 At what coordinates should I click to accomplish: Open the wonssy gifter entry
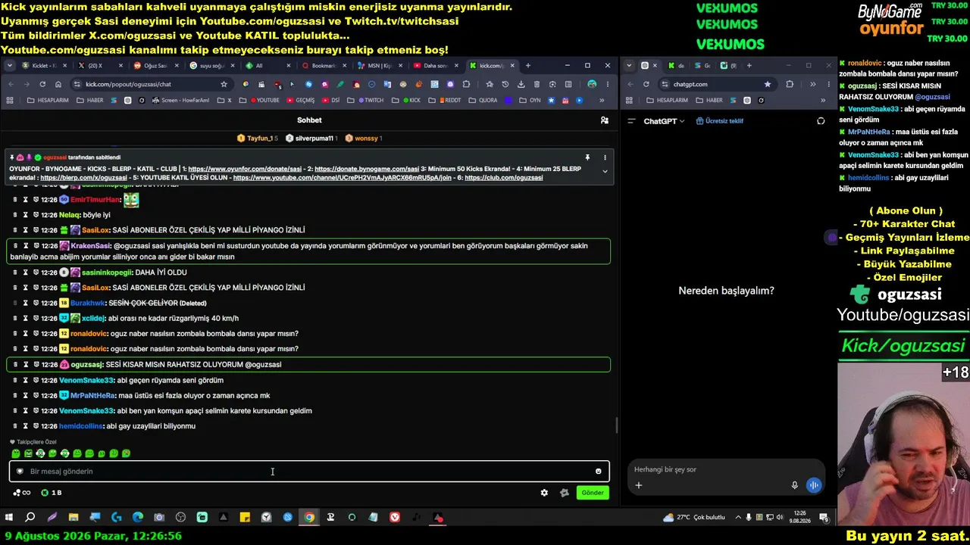click(364, 139)
